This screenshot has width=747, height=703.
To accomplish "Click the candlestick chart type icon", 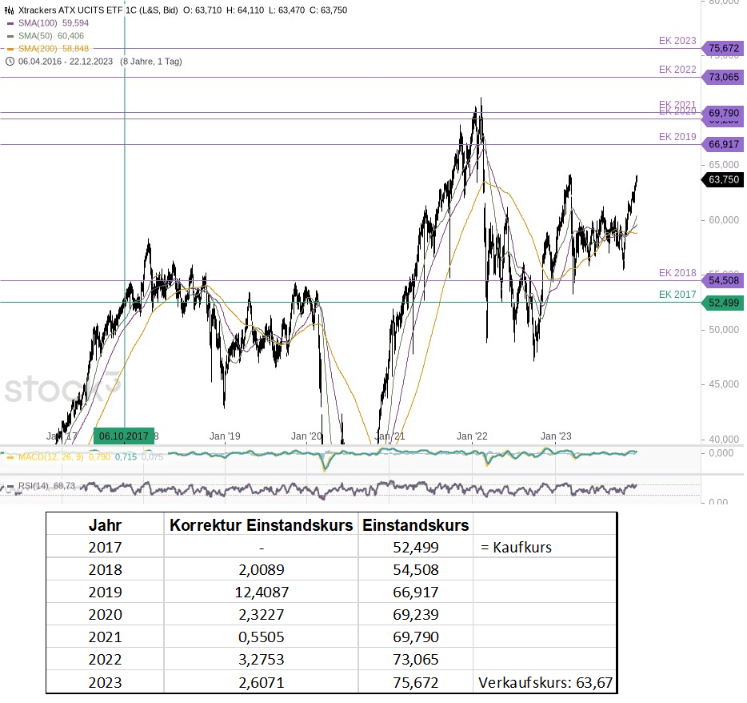I will (x=9, y=10).
